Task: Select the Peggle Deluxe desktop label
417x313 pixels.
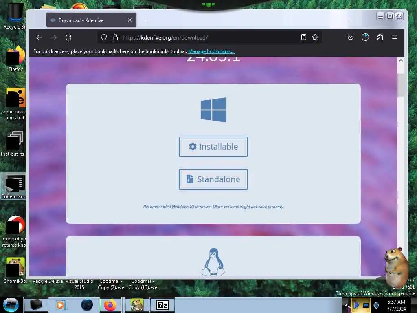Action: click(48, 281)
